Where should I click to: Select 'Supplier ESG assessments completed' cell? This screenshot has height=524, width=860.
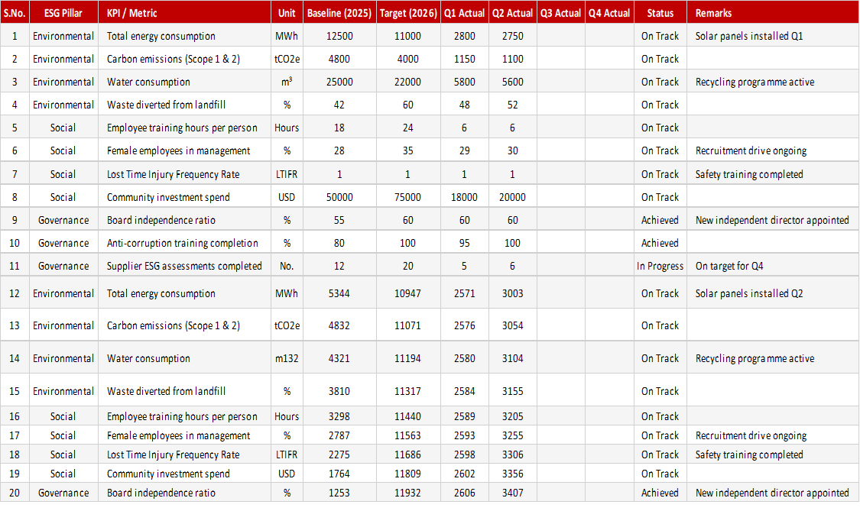tap(184, 267)
